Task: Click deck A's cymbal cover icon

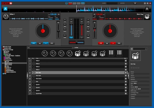Action: [x=6, y=16]
